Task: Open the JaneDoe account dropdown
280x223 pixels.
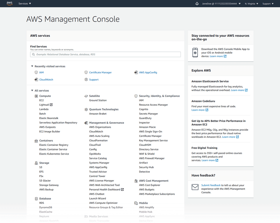Action: (x=221, y=3)
